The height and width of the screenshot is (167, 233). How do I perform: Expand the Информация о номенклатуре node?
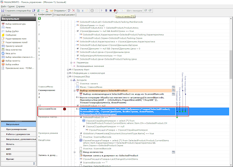(x=68, y=73)
